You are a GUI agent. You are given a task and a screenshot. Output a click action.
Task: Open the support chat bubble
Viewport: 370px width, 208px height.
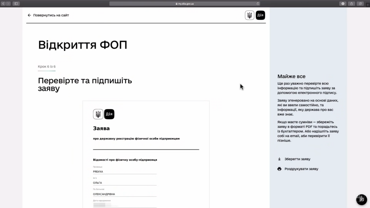pyautogui.click(x=361, y=199)
